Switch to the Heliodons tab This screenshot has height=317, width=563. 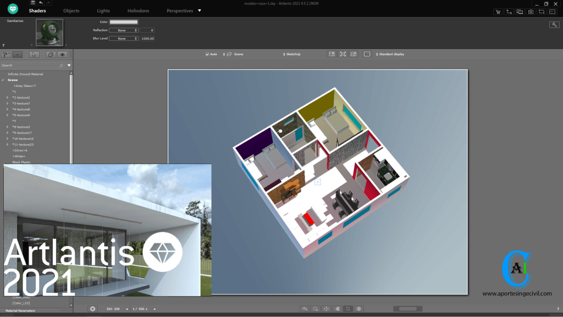(138, 11)
